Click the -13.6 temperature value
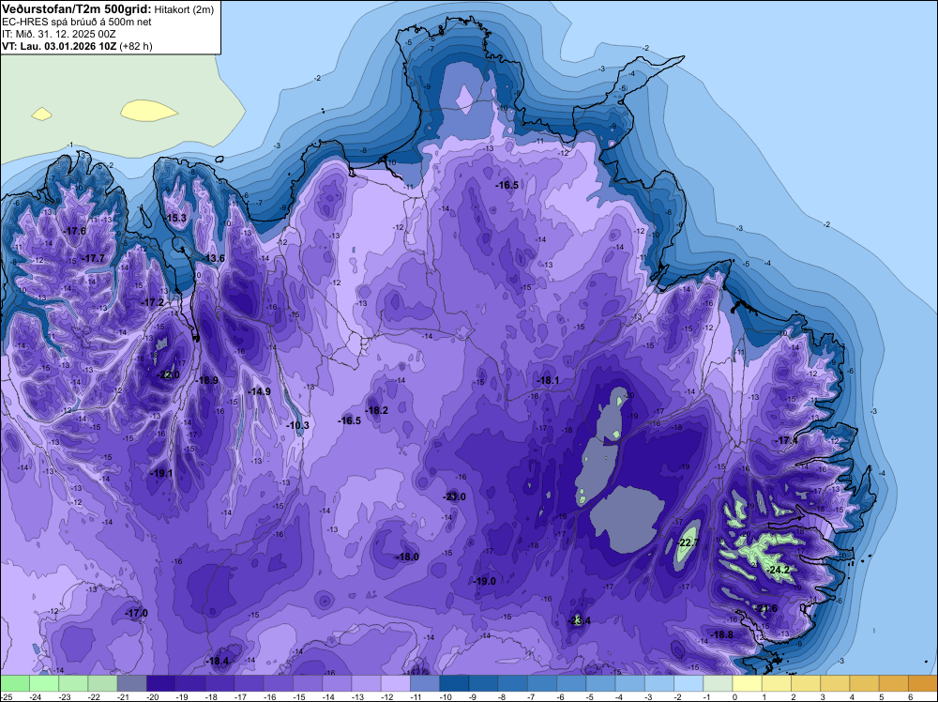Screen dimensions: 938x702 [x=214, y=258]
